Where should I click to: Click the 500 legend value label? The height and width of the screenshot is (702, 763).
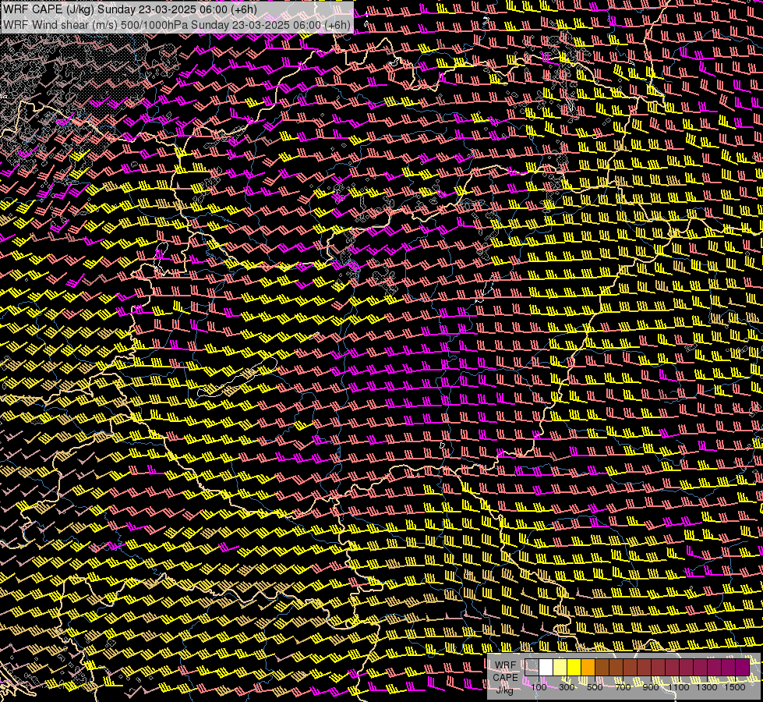click(595, 687)
